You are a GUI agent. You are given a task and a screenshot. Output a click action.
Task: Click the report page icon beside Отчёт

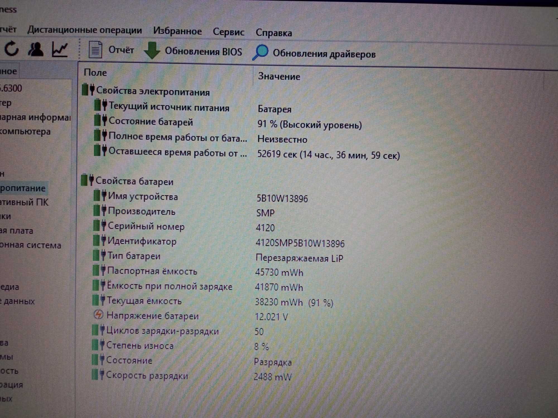tap(95, 50)
